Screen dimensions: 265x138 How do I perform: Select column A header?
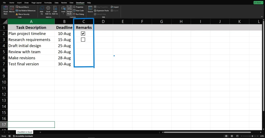point(31,21)
